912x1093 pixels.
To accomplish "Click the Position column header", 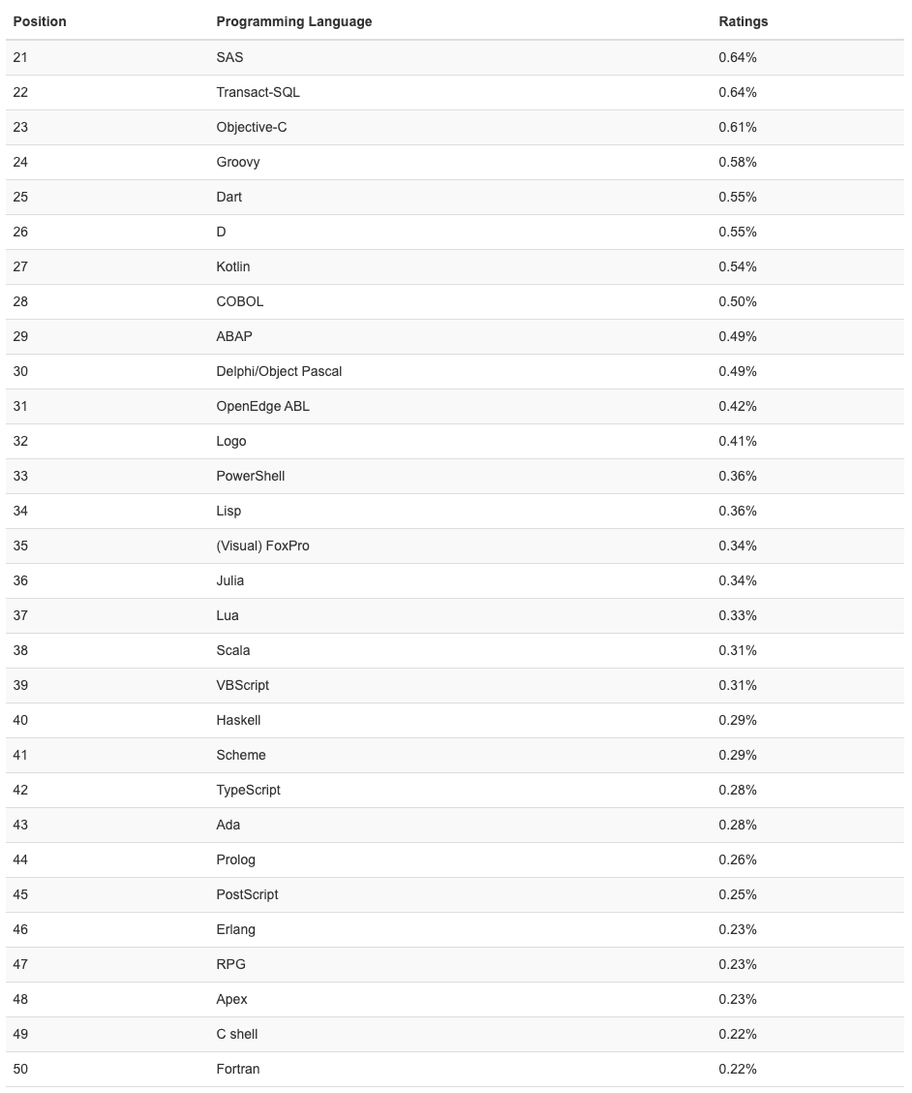I will (40, 21).
